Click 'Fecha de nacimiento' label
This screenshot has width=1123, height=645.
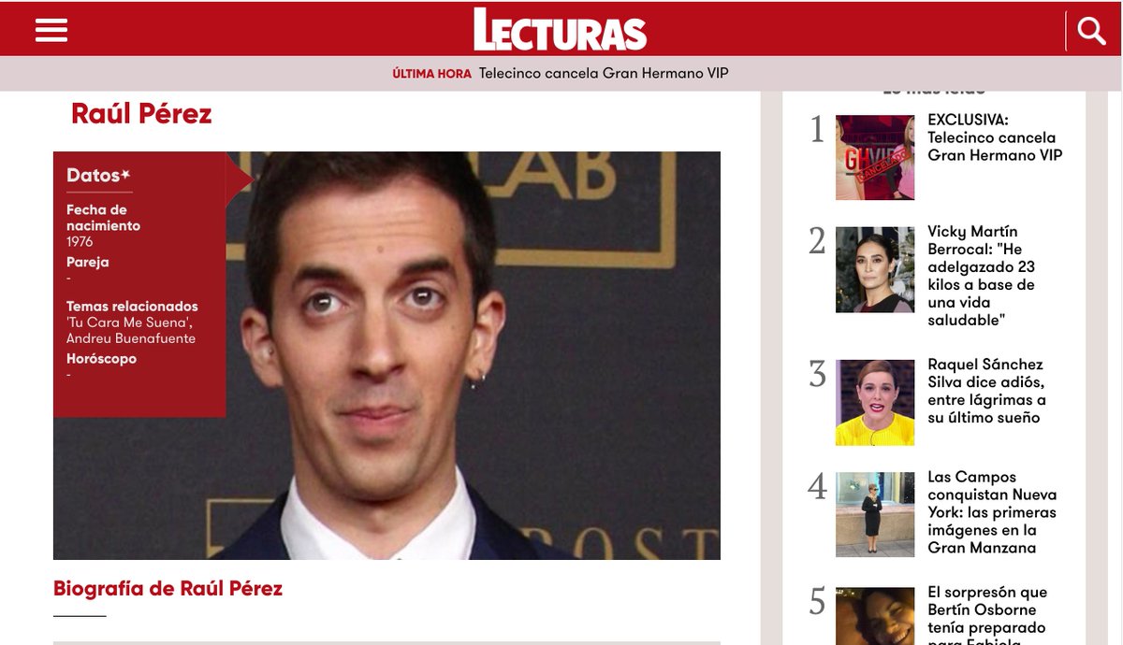pyautogui.click(x=103, y=218)
